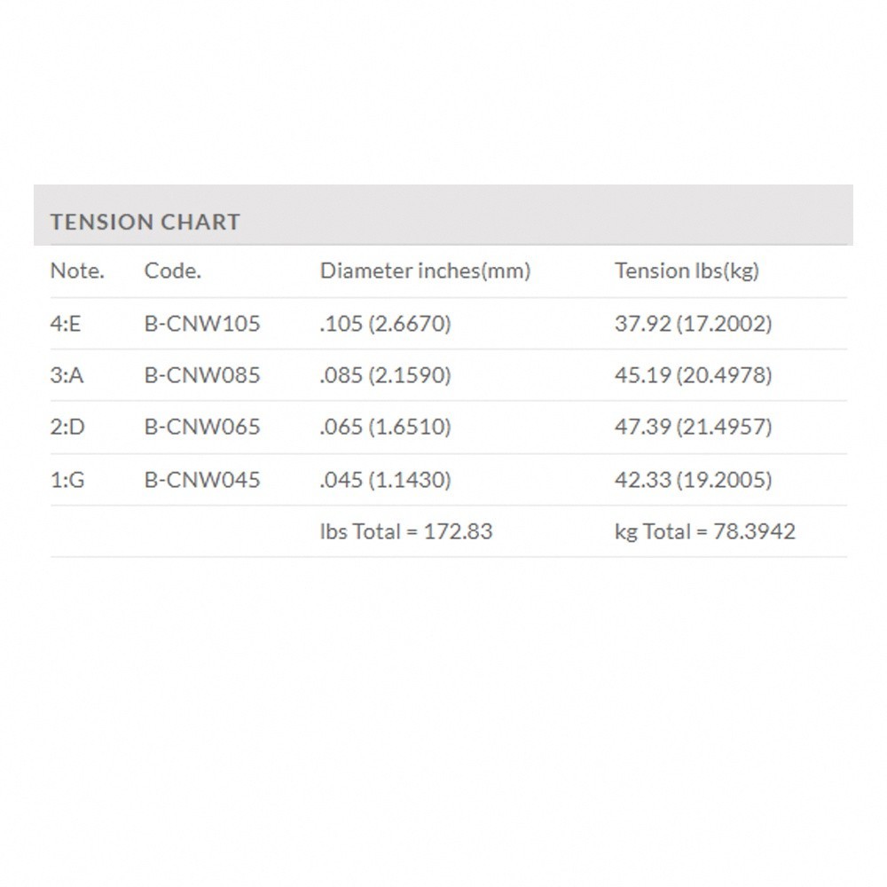Click the kg Total = 78.3942 cell
The width and height of the screenshot is (887, 887).
coord(704,531)
